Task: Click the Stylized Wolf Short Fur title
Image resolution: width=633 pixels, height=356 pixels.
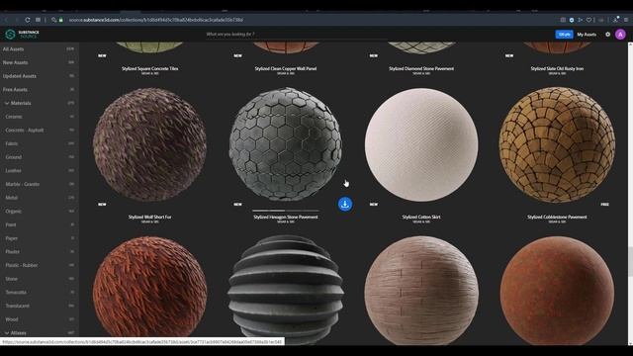Action: [149, 217]
